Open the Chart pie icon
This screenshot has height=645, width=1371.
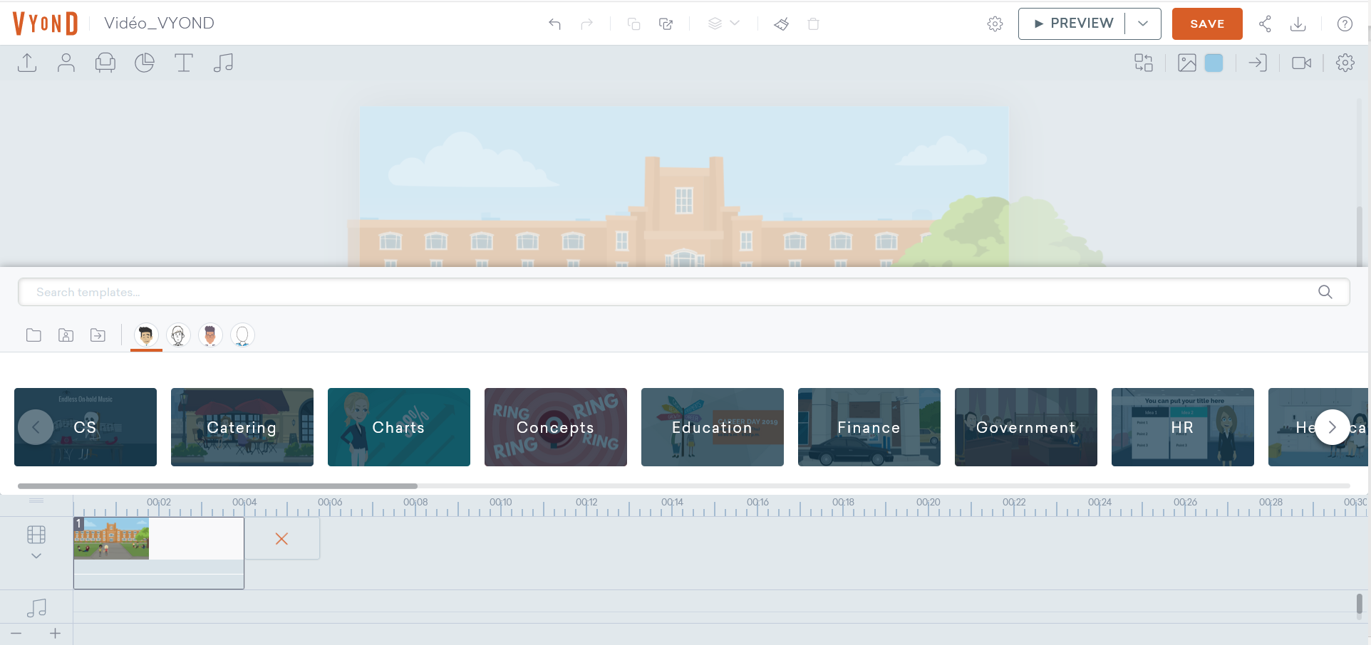coord(145,63)
